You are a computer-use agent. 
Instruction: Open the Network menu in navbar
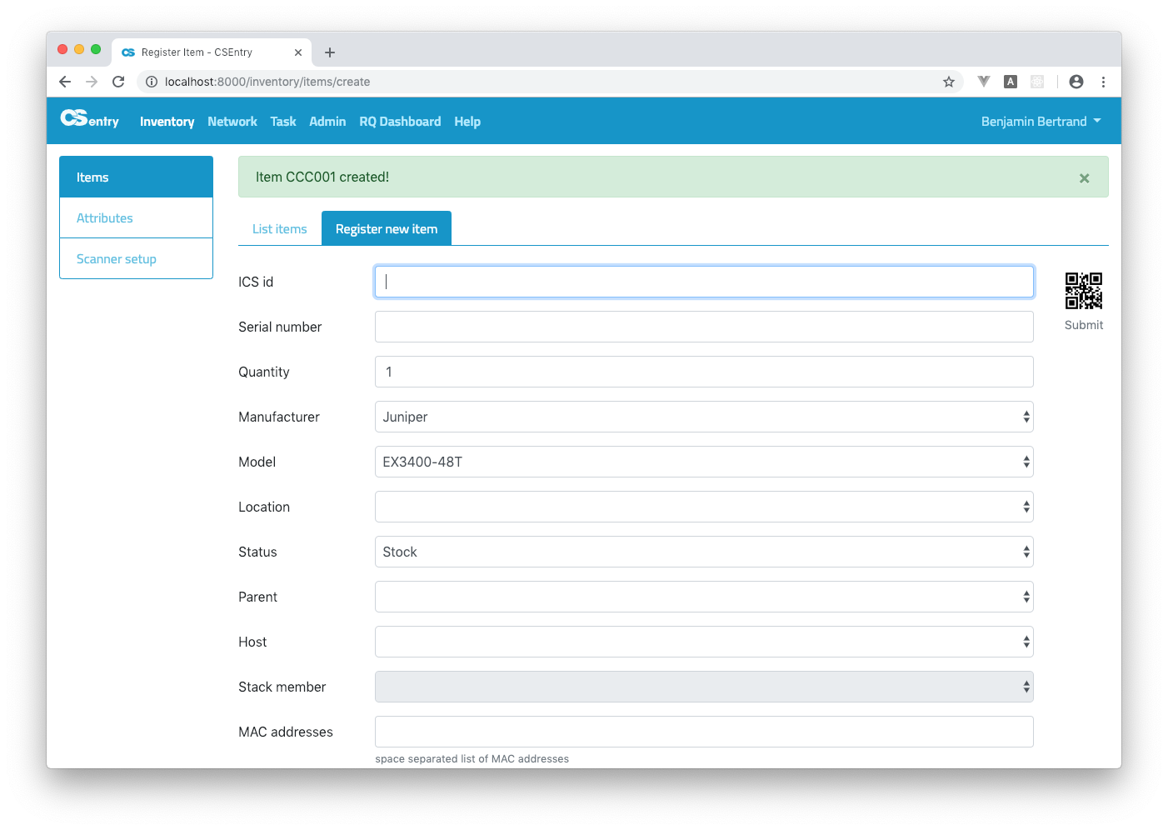coord(232,122)
